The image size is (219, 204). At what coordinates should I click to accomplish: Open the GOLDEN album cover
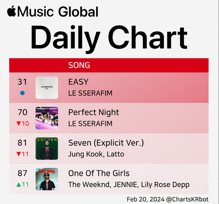click(47, 148)
